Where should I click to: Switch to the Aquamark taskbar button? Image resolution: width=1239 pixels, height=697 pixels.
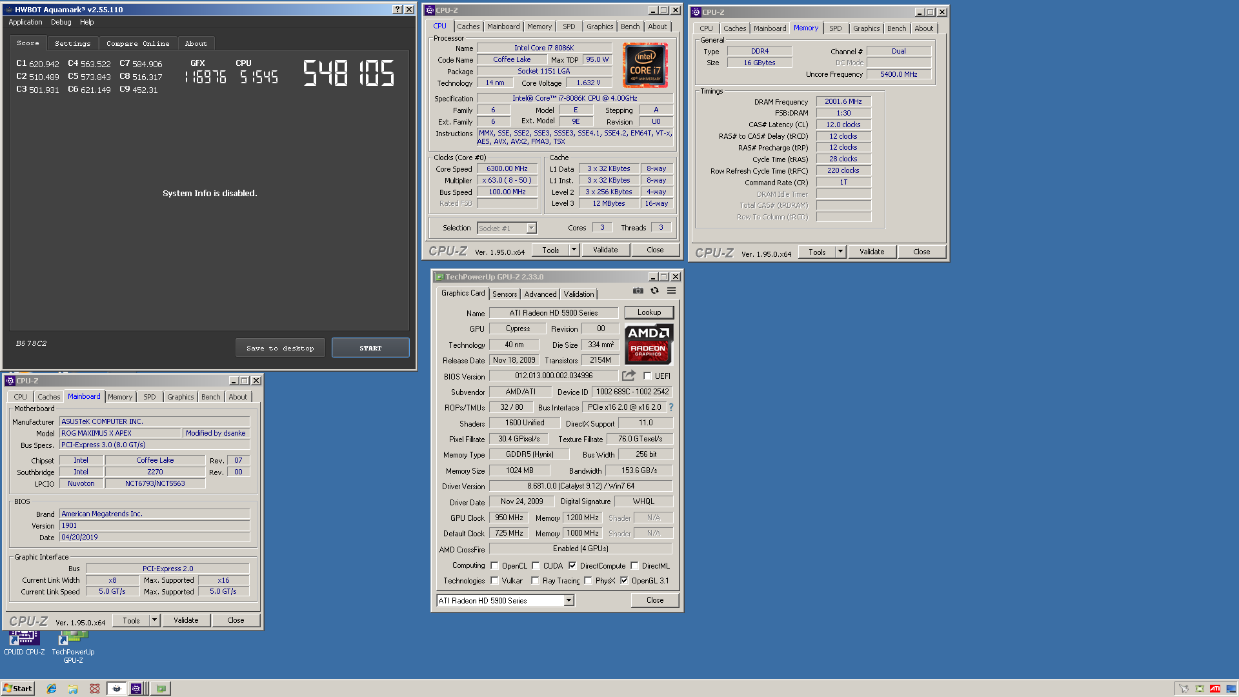[116, 689]
